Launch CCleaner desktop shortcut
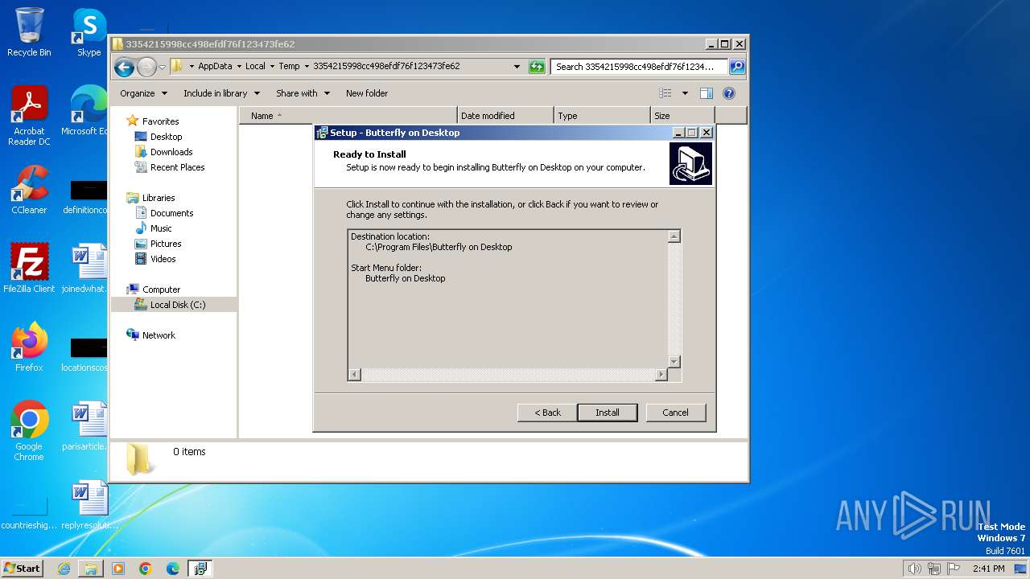The image size is (1030, 579). tap(29, 191)
